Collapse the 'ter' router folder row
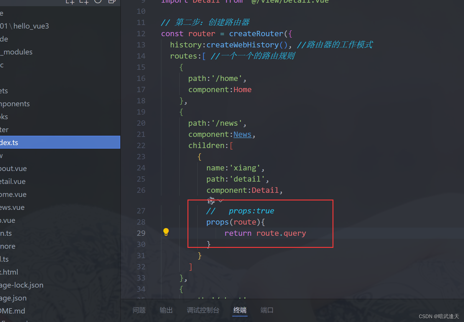 [60, 130]
